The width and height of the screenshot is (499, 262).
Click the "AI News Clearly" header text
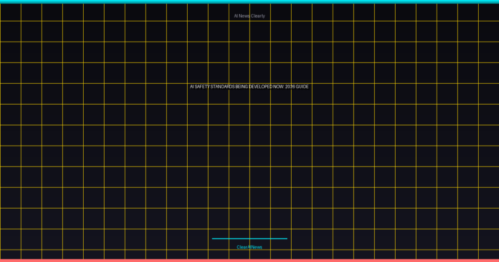[249, 16]
